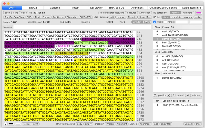Click unmark selected button
Viewport: 205px width, 128px height.
click(196, 95)
